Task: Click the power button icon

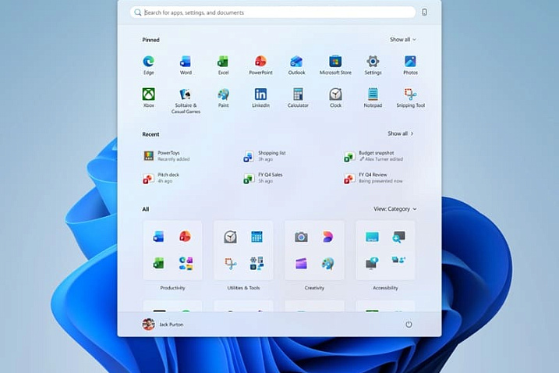Action: 409,325
